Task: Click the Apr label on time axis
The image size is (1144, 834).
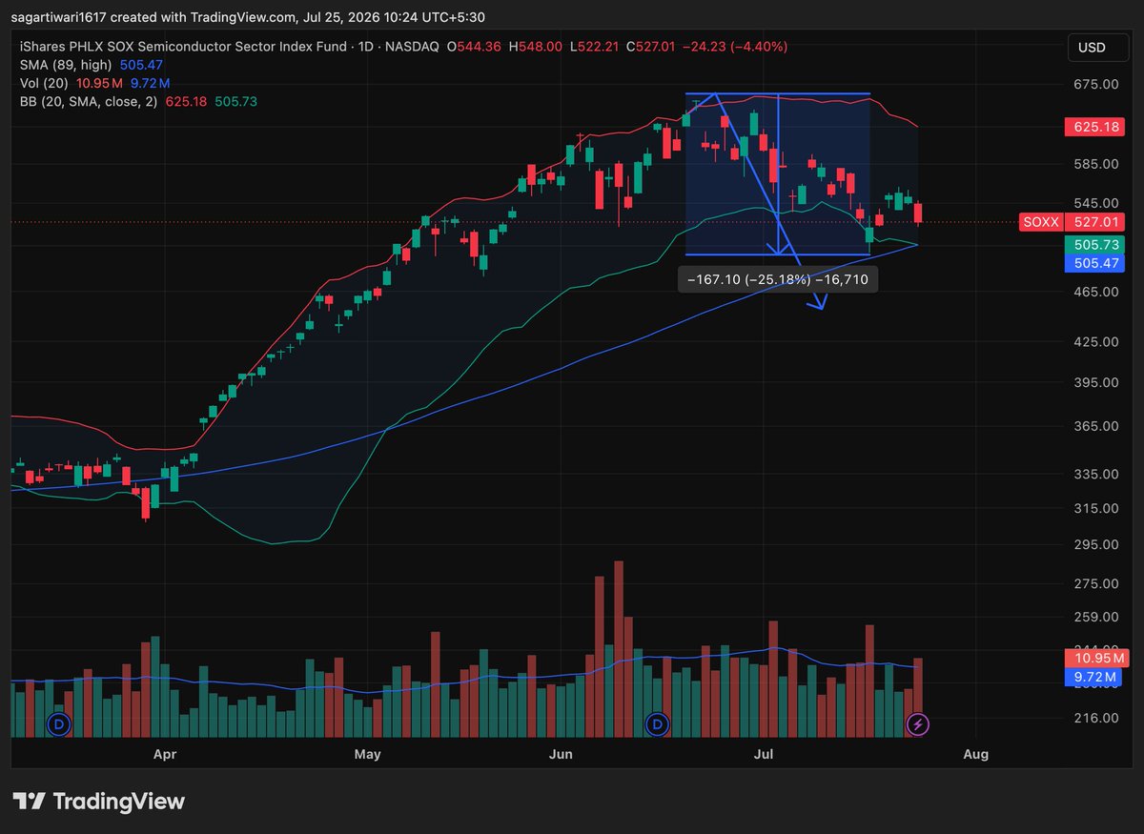Action: pyautogui.click(x=166, y=754)
